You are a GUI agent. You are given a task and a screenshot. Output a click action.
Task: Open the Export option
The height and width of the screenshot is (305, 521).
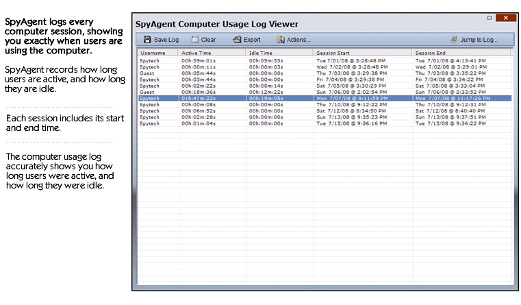click(246, 40)
